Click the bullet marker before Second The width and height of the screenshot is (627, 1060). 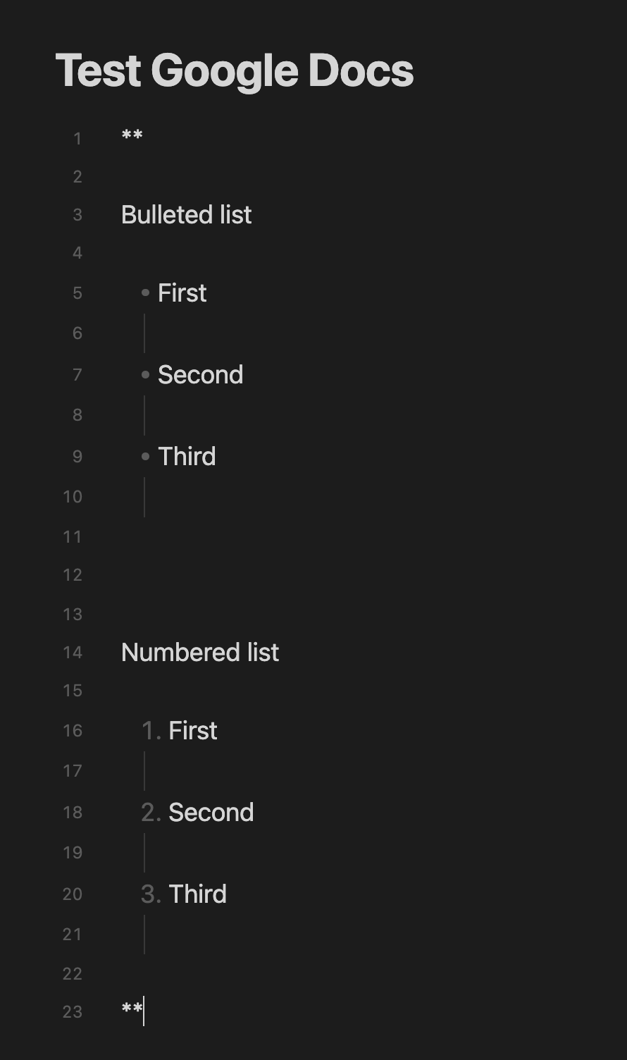(x=146, y=374)
